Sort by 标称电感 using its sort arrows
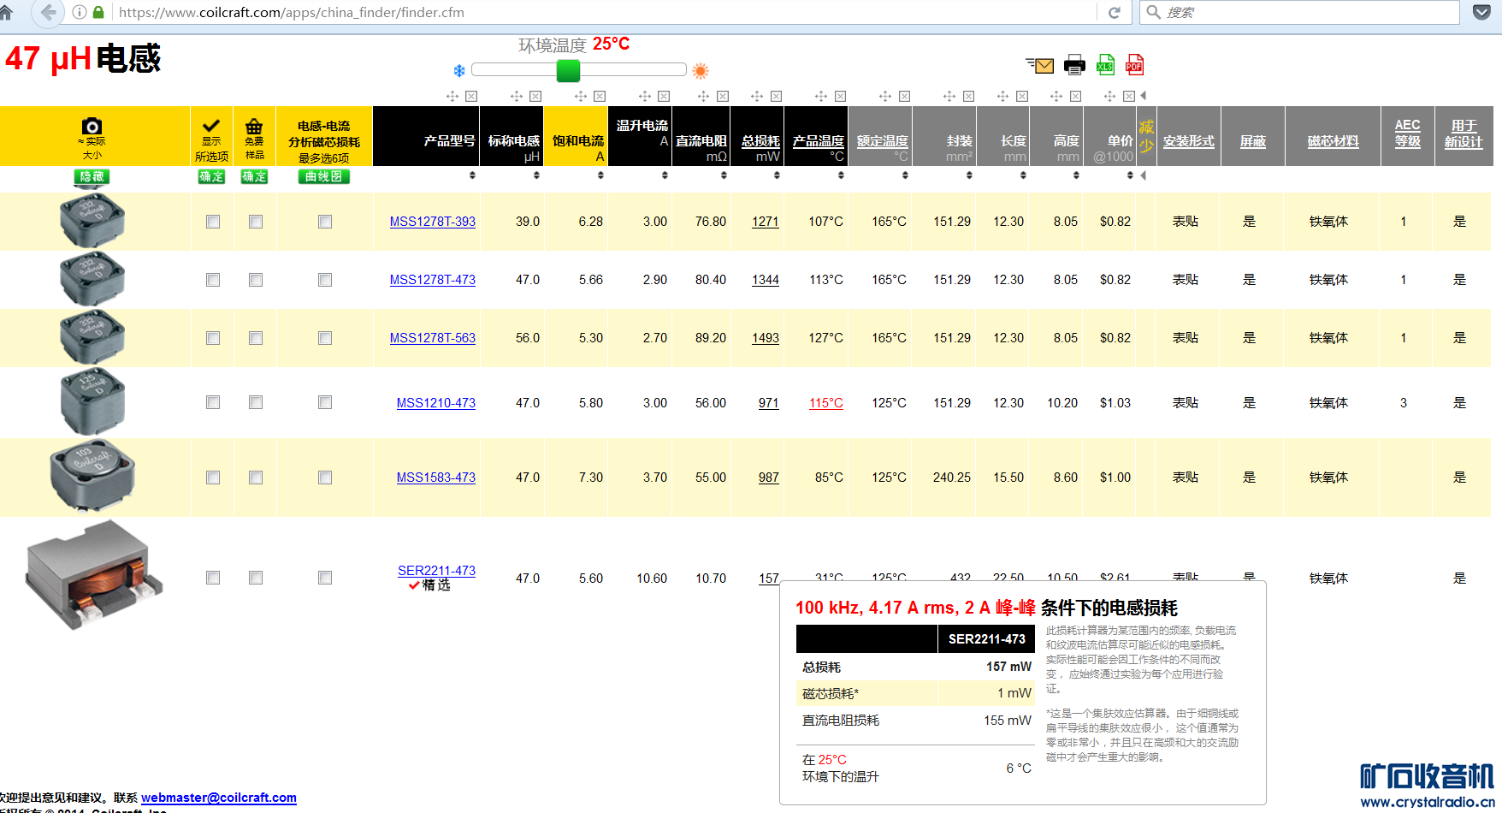 pyautogui.click(x=536, y=175)
